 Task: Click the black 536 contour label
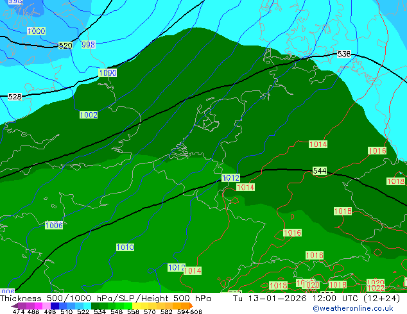pos(344,54)
